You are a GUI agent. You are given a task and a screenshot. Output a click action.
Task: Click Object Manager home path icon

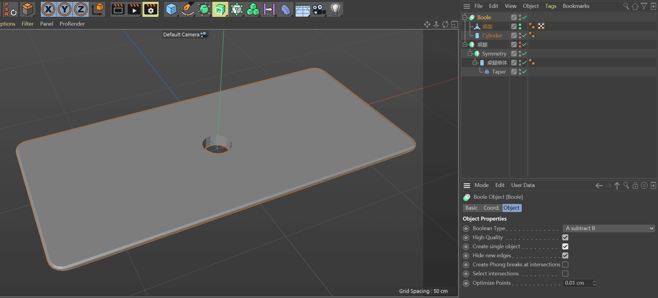(x=635, y=6)
